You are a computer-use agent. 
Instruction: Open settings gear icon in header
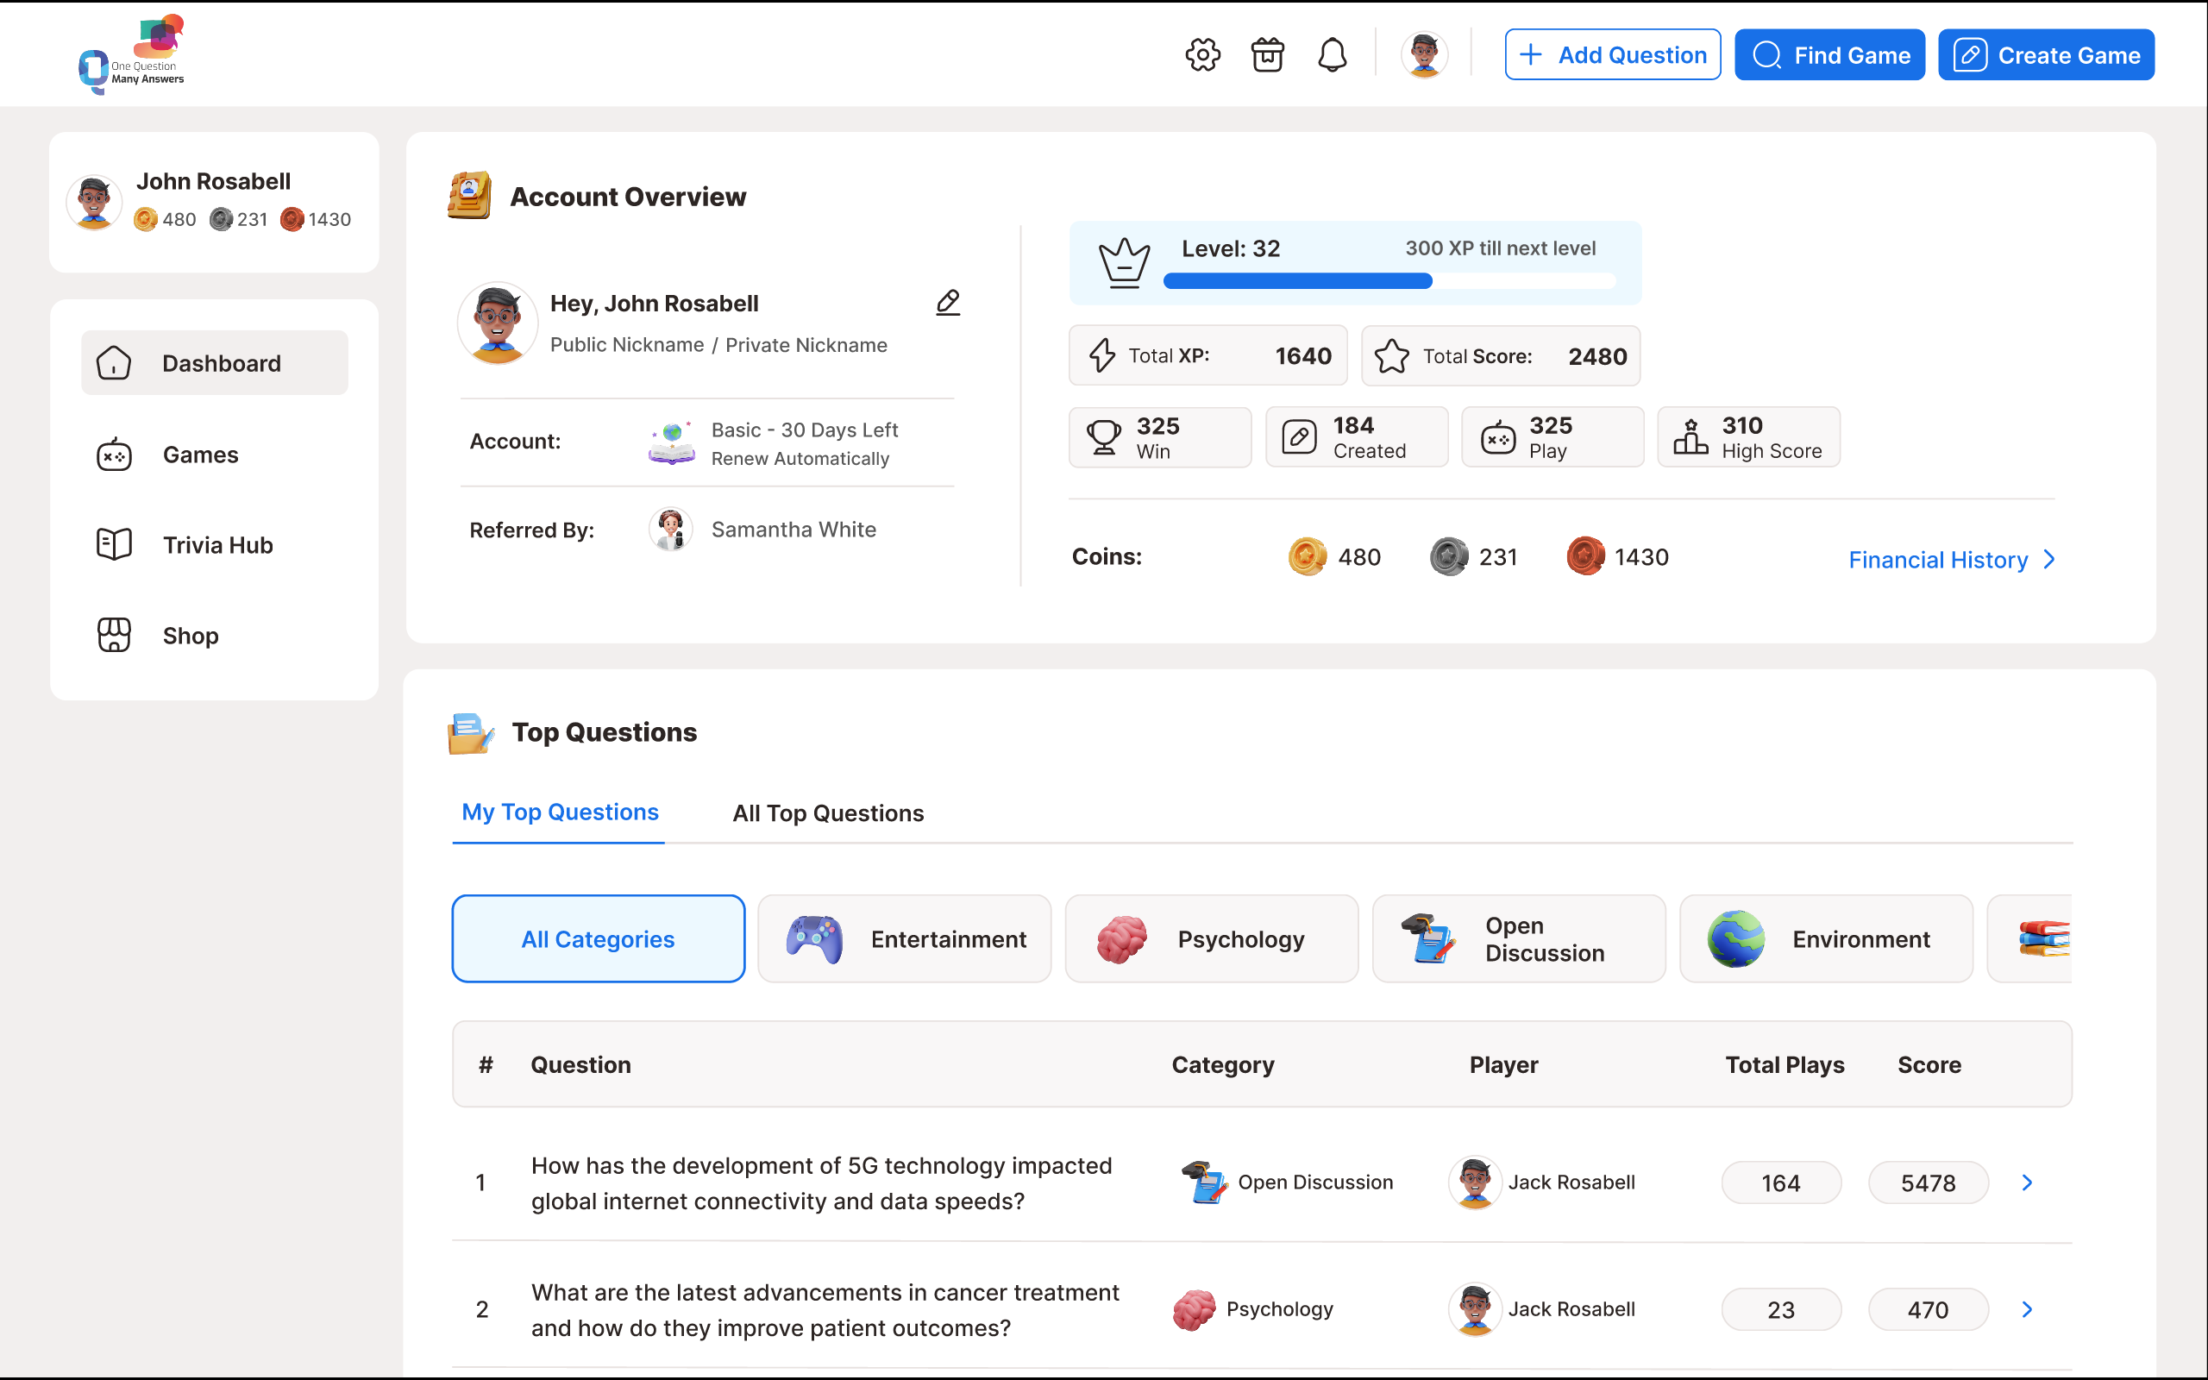1202,54
